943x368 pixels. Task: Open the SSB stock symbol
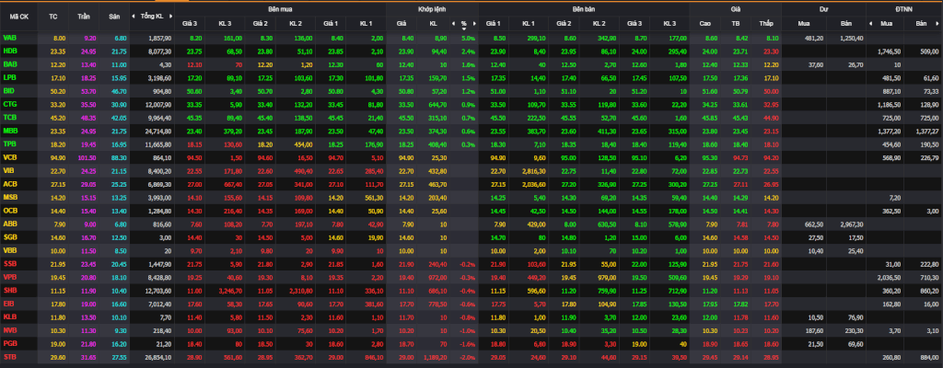(x=9, y=263)
